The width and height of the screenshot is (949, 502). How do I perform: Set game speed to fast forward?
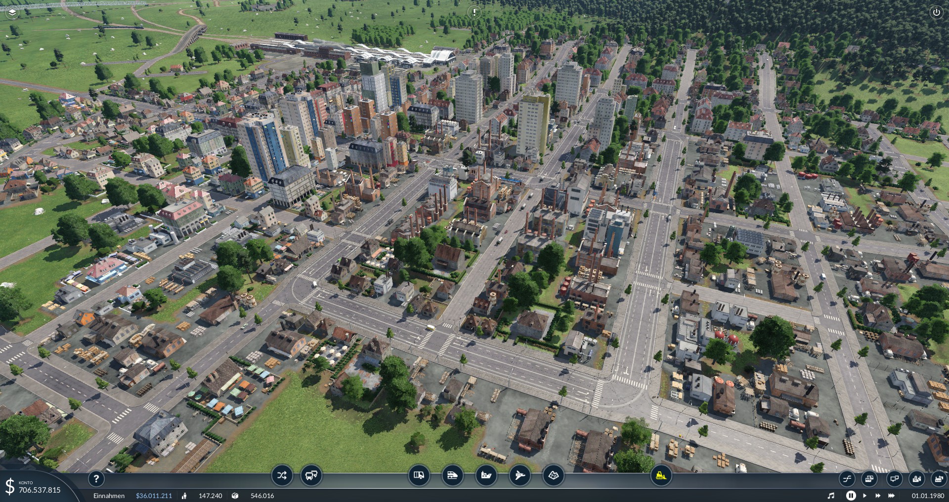pos(878,496)
